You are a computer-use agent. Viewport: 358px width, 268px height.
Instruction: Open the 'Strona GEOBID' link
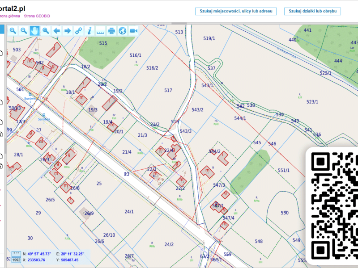37,16
